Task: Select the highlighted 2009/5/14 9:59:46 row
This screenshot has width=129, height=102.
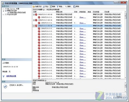Action: [77, 26]
